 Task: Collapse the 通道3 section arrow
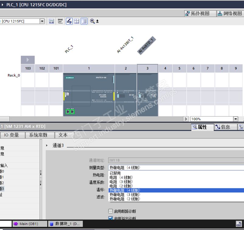pos(47,145)
